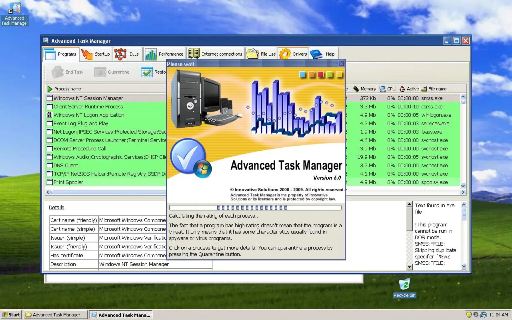Sort by the CPU column header
512x320 pixels.
tap(388, 89)
